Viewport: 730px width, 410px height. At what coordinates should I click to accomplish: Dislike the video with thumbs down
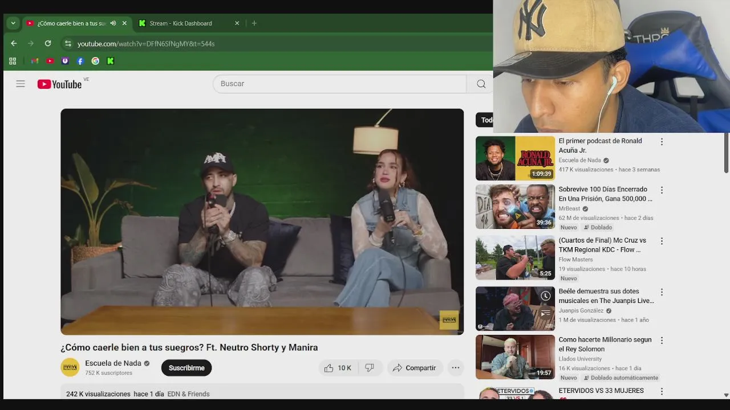pyautogui.click(x=370, y=368)
